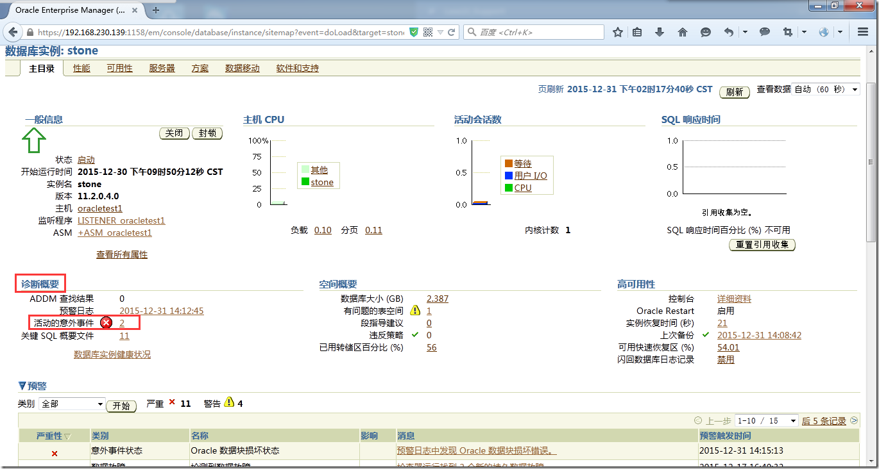
Task: Open the chat bubble toolbar icon
Action: 765,32
